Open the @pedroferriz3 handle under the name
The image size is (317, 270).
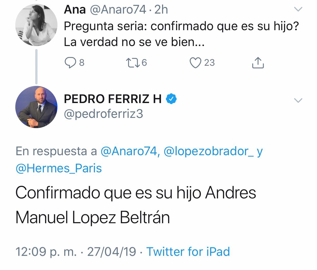coord(103,114)
